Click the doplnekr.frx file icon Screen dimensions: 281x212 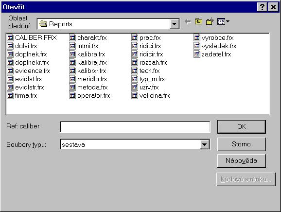pos(10,62)
